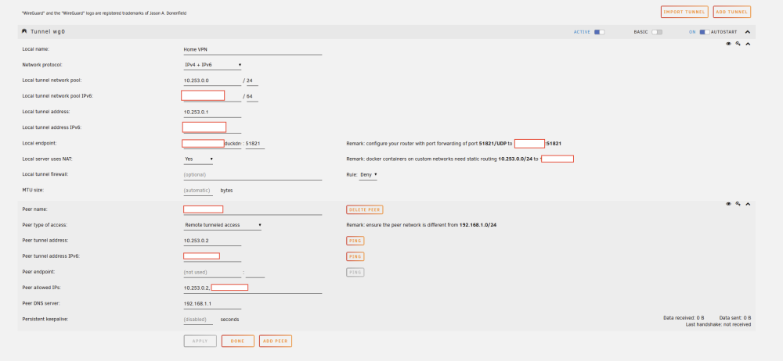The image size is (783, 361).
Task: Collapse Tunnel wg0 header chevron
Action: tap(748, 32)
